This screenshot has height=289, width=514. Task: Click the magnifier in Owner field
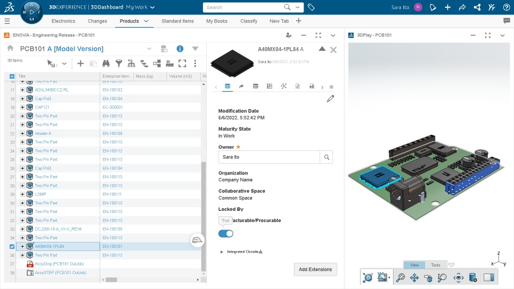pyautogui.click(x=327, y=157)
